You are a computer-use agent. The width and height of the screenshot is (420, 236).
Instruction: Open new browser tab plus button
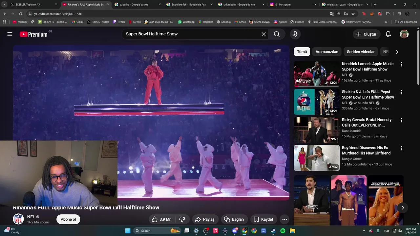point(375,5)
